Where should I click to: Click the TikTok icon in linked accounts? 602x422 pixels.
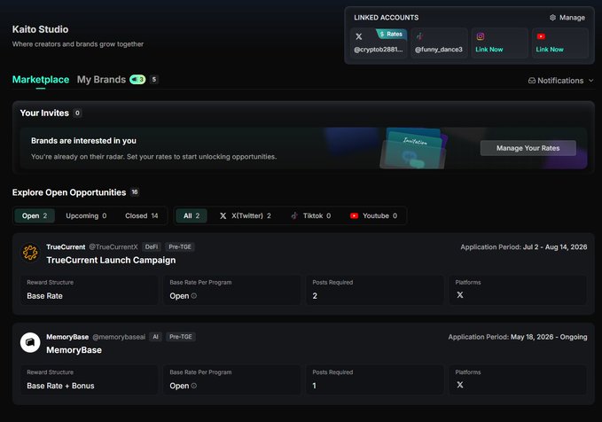pyautogui.click(x=419, y=36)
